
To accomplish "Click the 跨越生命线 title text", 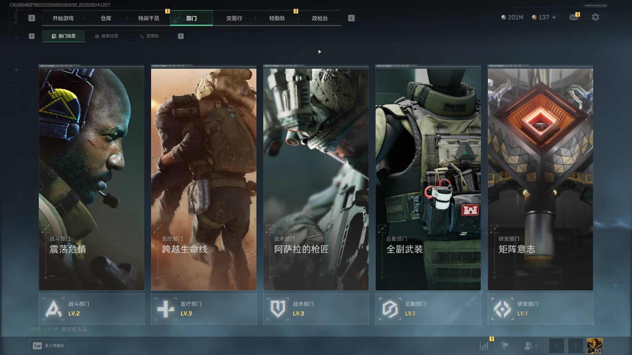I will click(x=185, y=249).
